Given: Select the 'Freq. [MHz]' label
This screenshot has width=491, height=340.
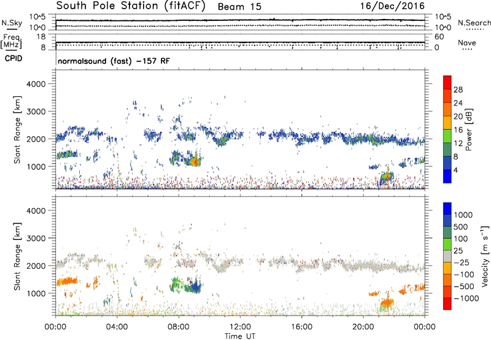Looking at the screenshot, I should [x=11, y=41].
